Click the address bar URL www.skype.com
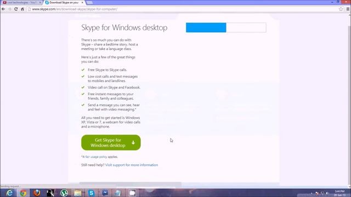The width and height of the screenshot is (351, 197). coord(75,9)
